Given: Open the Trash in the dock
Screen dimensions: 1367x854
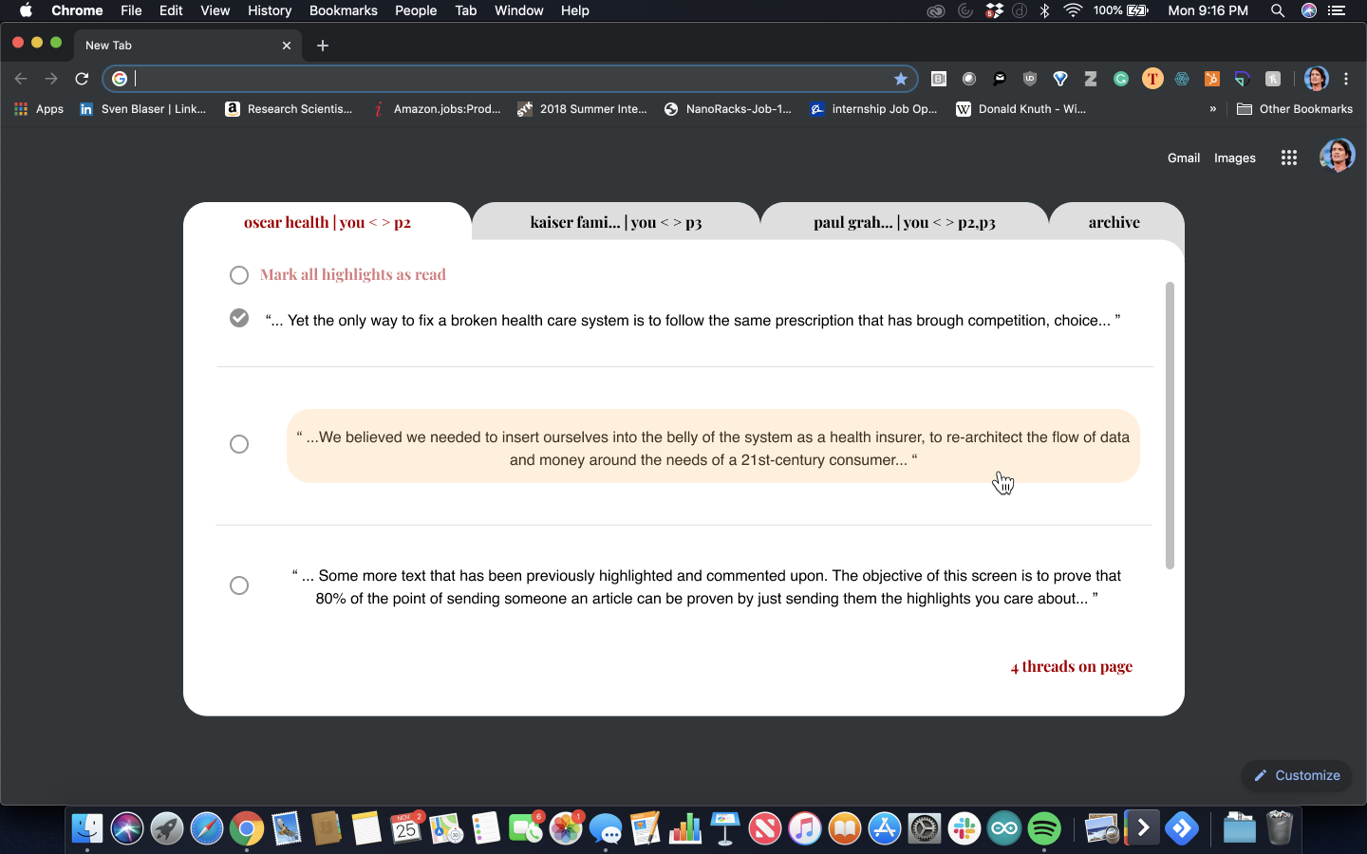Looking at the screenshot, I should point(1280,828).
